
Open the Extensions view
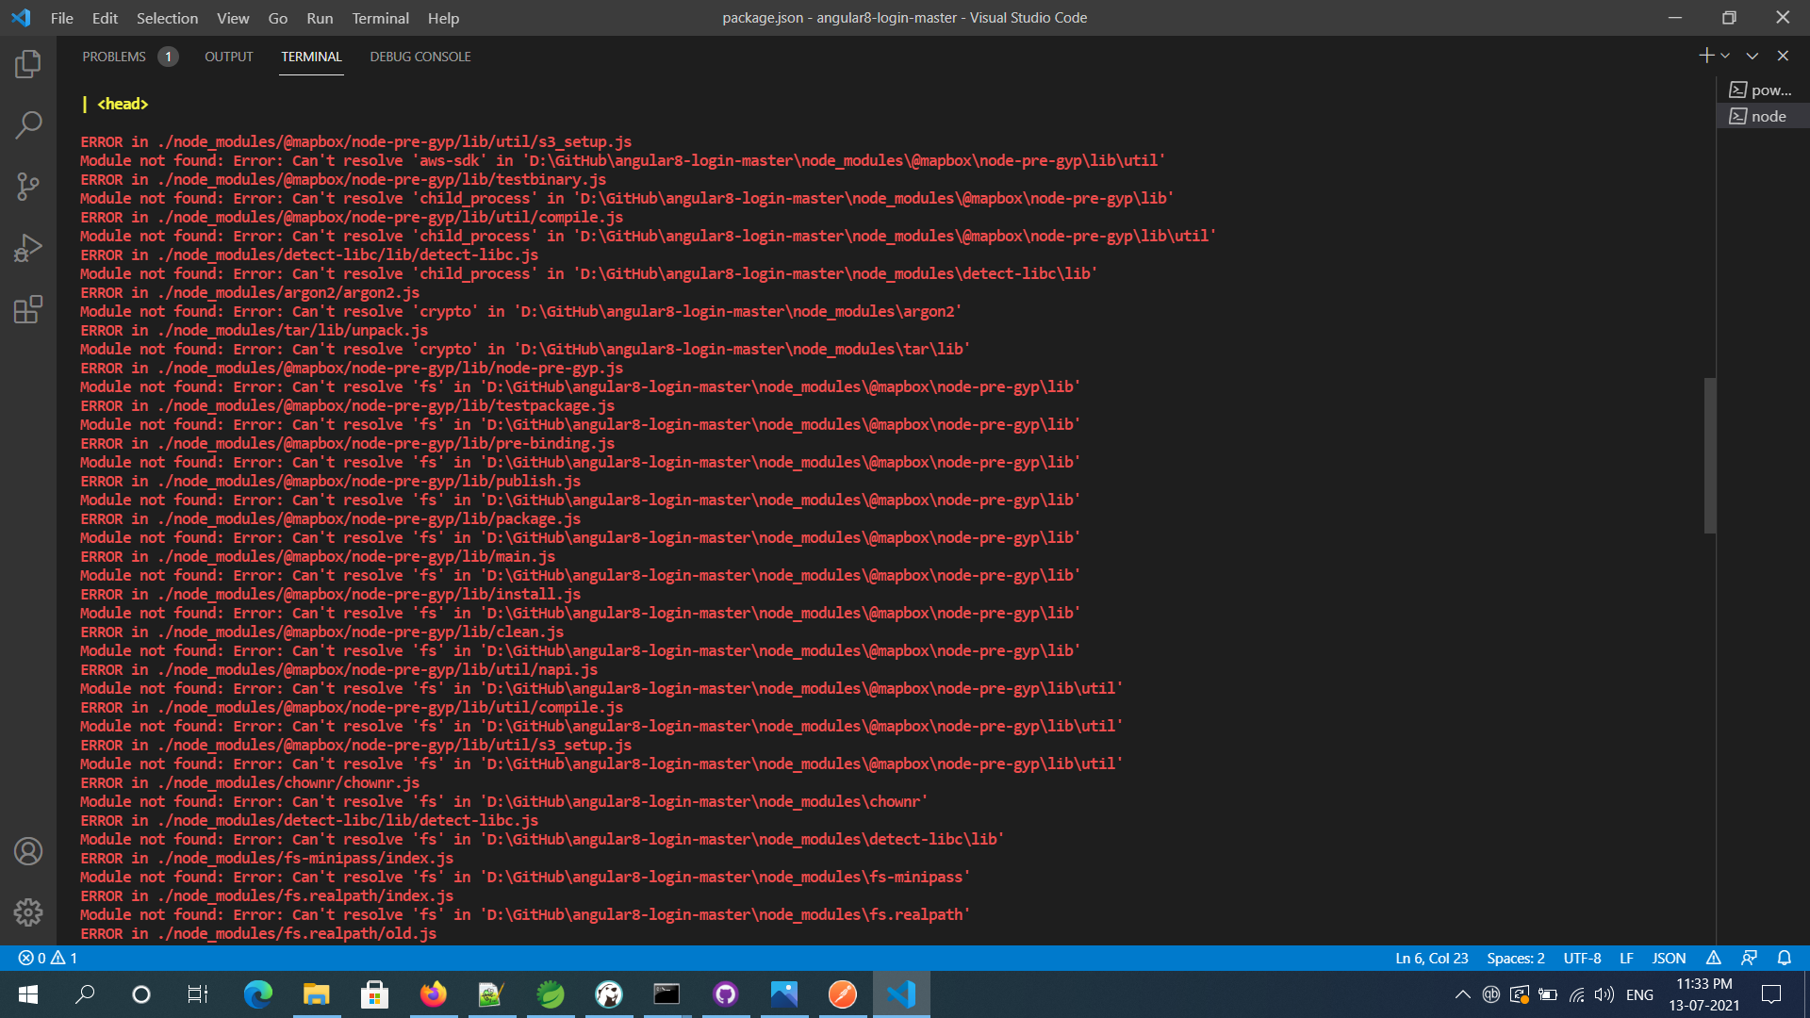tap(28, 309)
